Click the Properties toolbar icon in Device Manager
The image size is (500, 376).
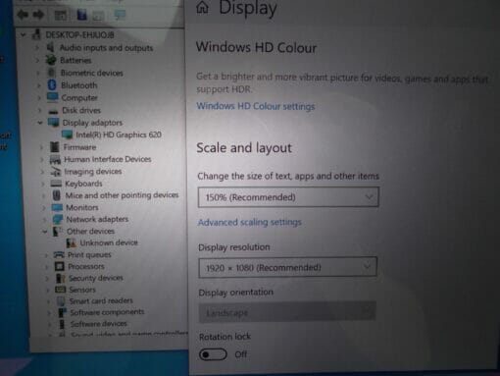pos(61,15)
